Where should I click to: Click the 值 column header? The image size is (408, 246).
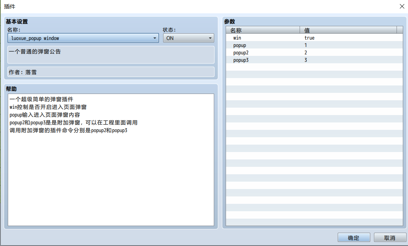[x=348, y=30]
